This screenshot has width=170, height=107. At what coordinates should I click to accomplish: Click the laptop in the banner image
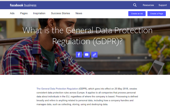pyautogui.click(x=156, y=67)
